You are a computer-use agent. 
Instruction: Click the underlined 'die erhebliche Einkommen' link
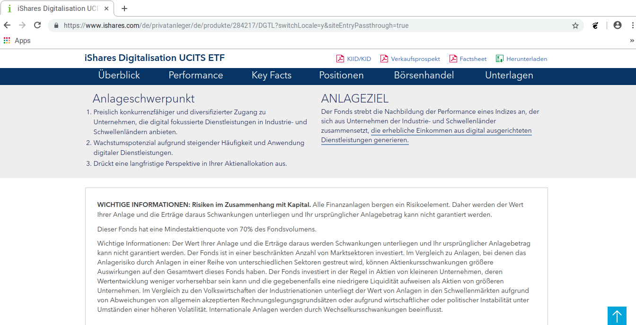point(426,136)
